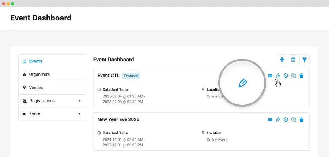This screenshot has height=157, width=329.
Task: Open the Event CTL title link
Action: pos(108,76)
